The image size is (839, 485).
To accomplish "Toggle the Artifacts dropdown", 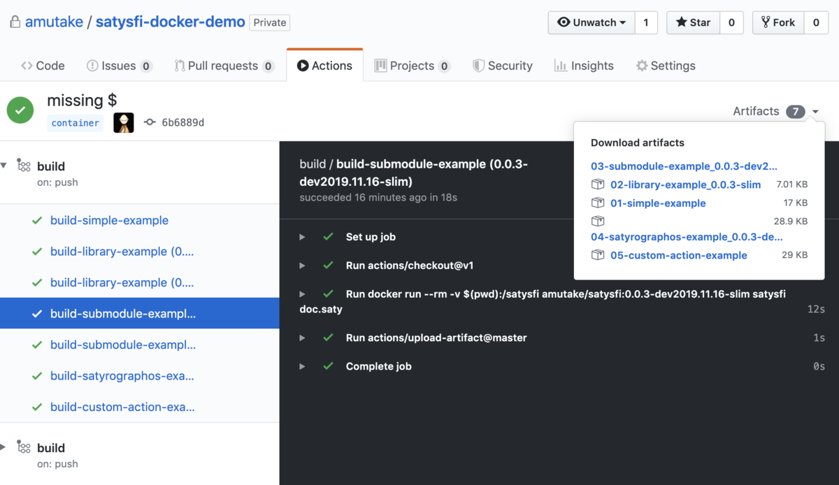I will pos(775,111).
